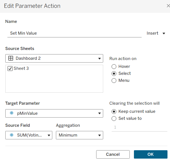Click the dashboard grid icon beside Dashboard 2
This screenshot has height=160, width=170.
11,58
